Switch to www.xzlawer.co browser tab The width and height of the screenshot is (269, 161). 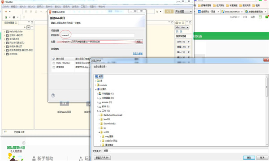point(232,12)
